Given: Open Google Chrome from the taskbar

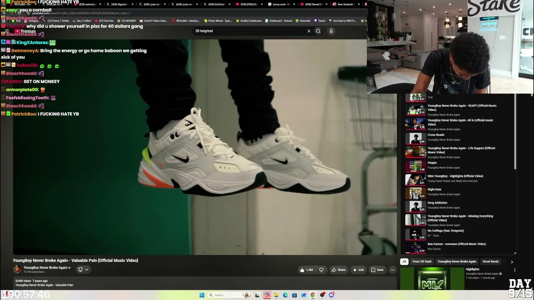Looking at the screenshot, I should (x=313, y=295).
